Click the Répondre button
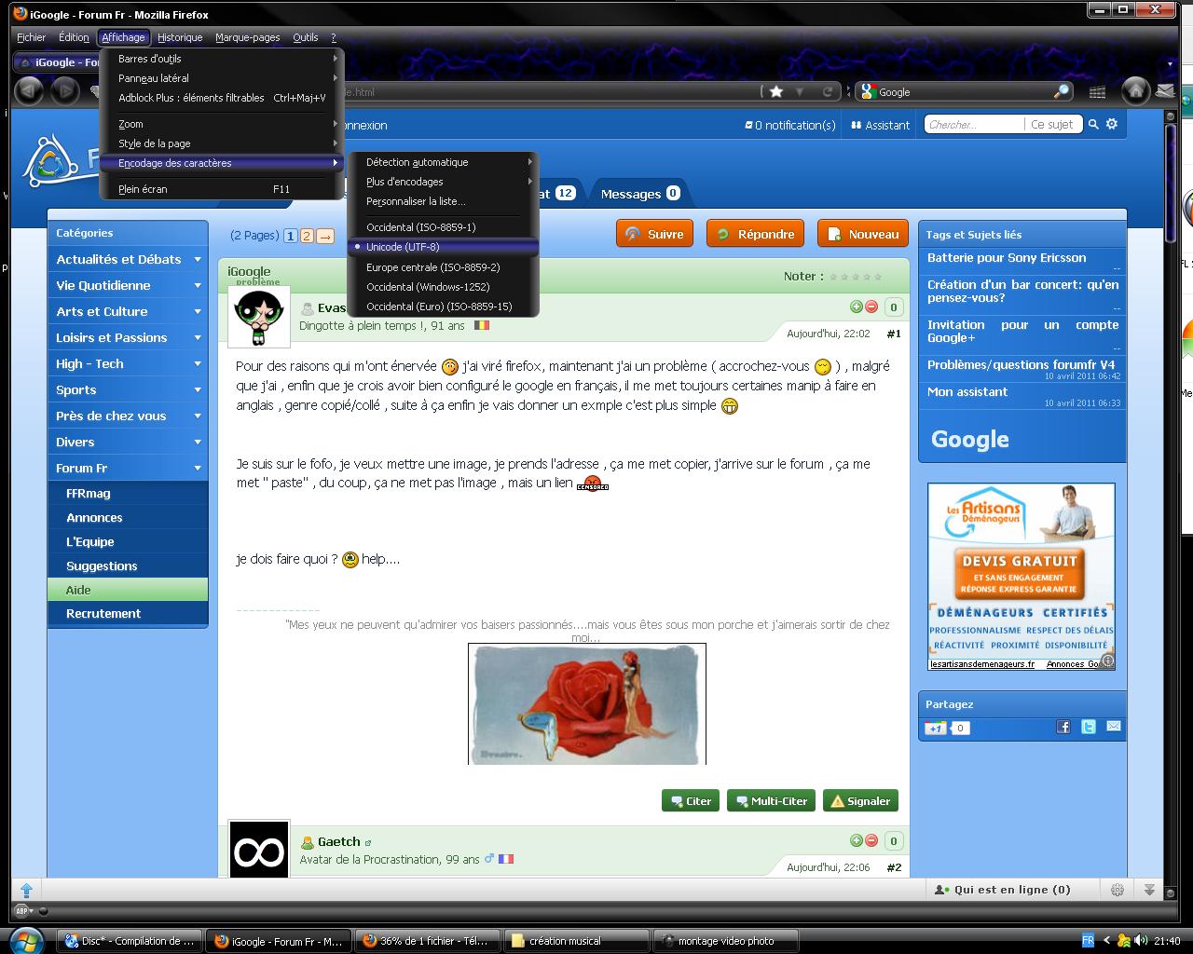1193x954 pixels. (755, 234)
